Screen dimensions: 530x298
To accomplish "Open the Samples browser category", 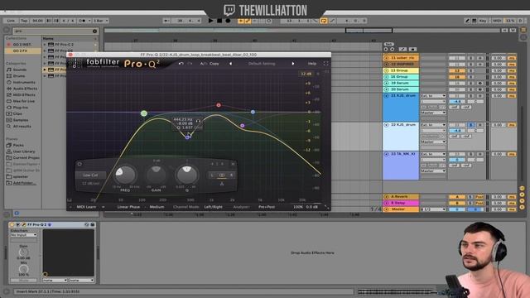I will click(x=21, y=120).
